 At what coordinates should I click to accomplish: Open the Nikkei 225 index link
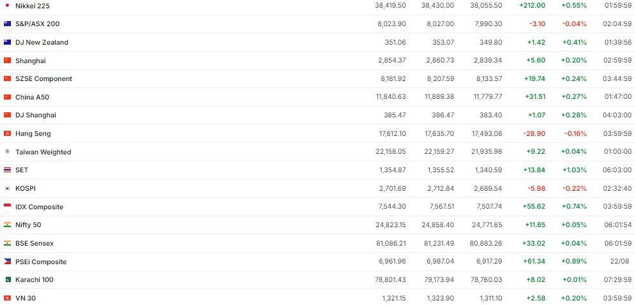[x=32, y=5]
